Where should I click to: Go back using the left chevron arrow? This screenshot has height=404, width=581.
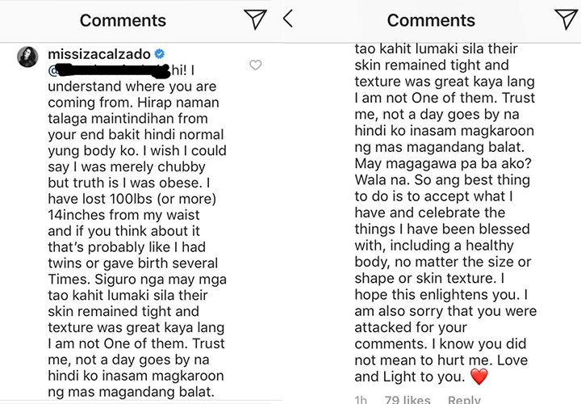pos(288,19)
